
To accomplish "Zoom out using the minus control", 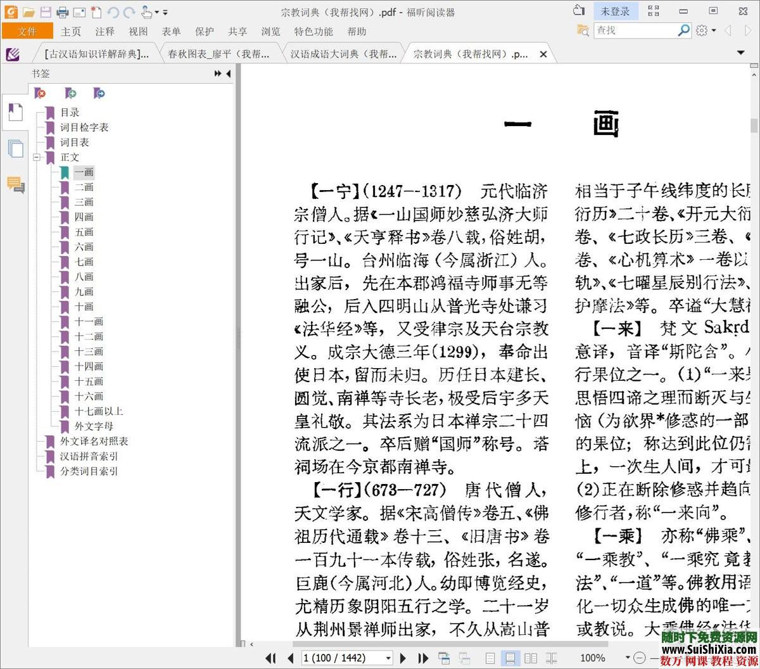I will 639,658.
